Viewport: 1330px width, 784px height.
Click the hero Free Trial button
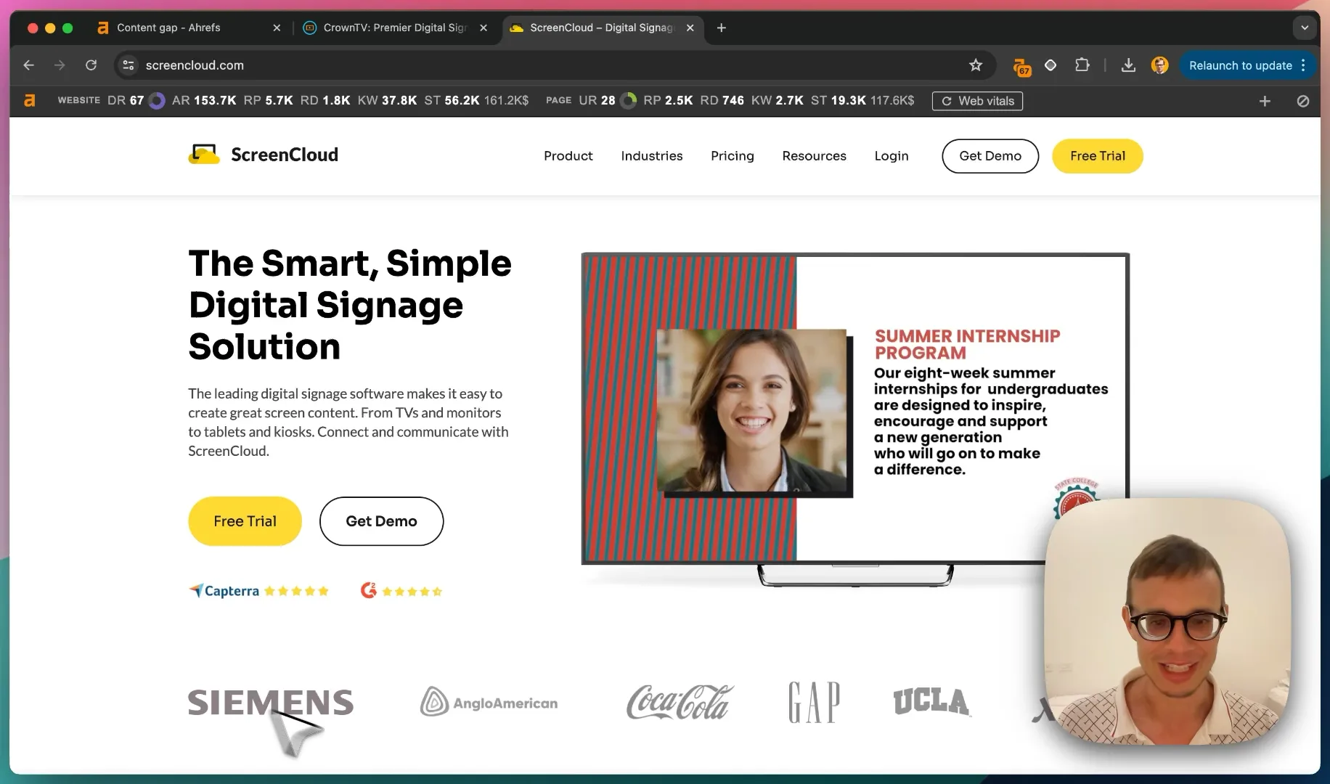(x=245, y=521)
